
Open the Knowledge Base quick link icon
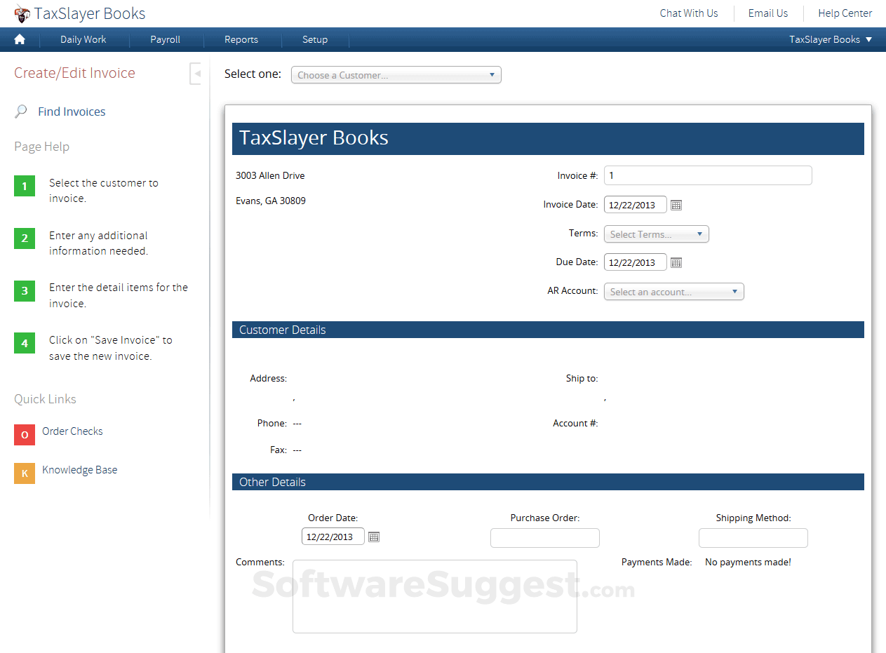coord(25,473)
